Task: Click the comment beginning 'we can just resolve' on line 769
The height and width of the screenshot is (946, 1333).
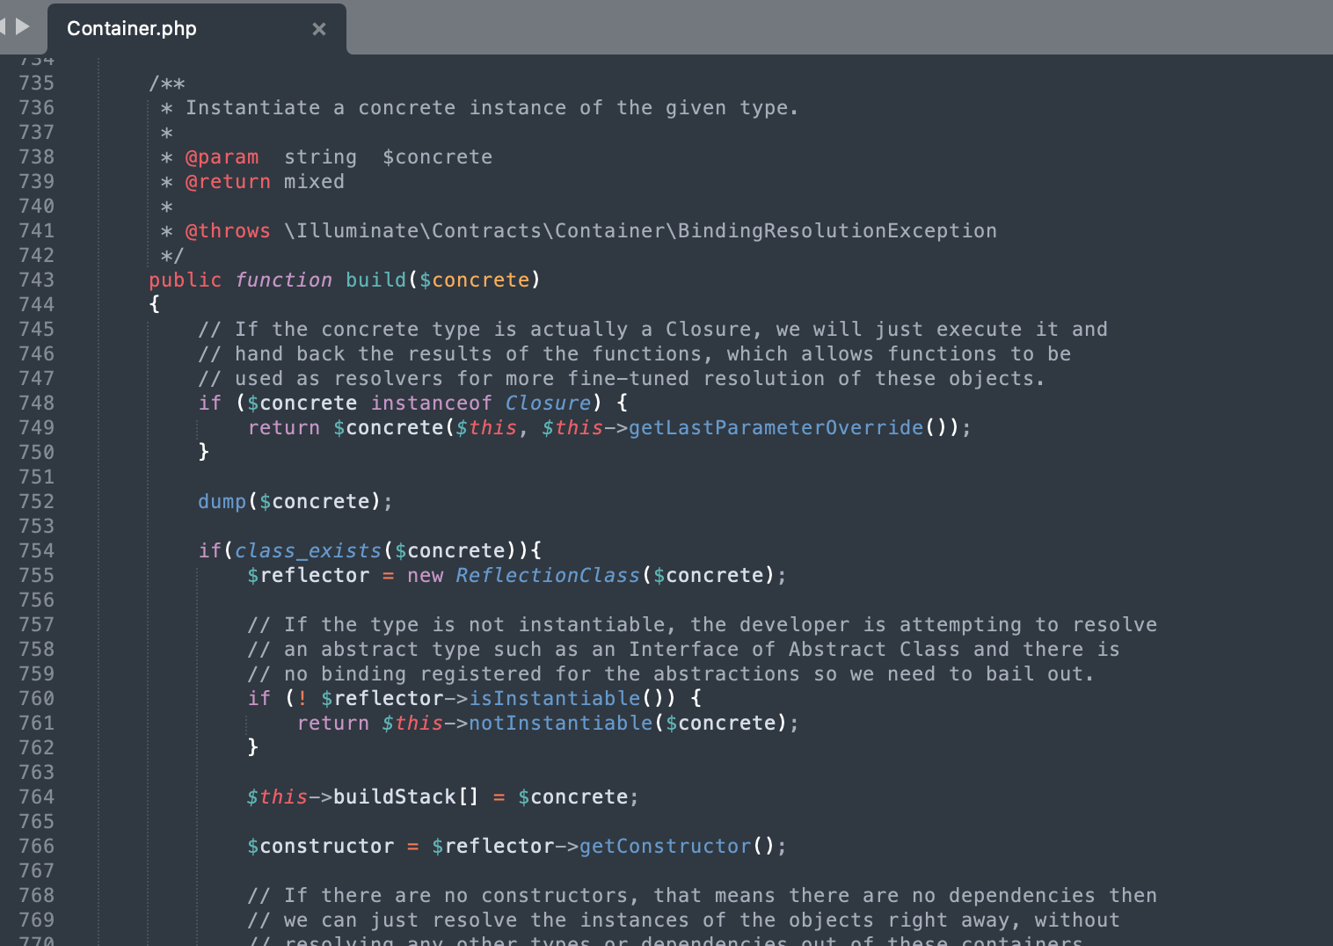Action: point(683,920)
